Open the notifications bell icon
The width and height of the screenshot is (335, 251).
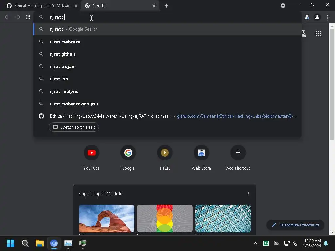tap(326, 243)
